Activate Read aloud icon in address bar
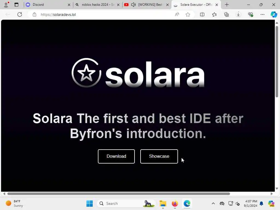Screen dimensions: 280x210 pos(177,14)
